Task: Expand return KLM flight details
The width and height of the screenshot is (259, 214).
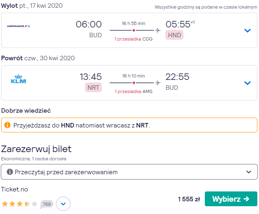Action: point(247,83)
